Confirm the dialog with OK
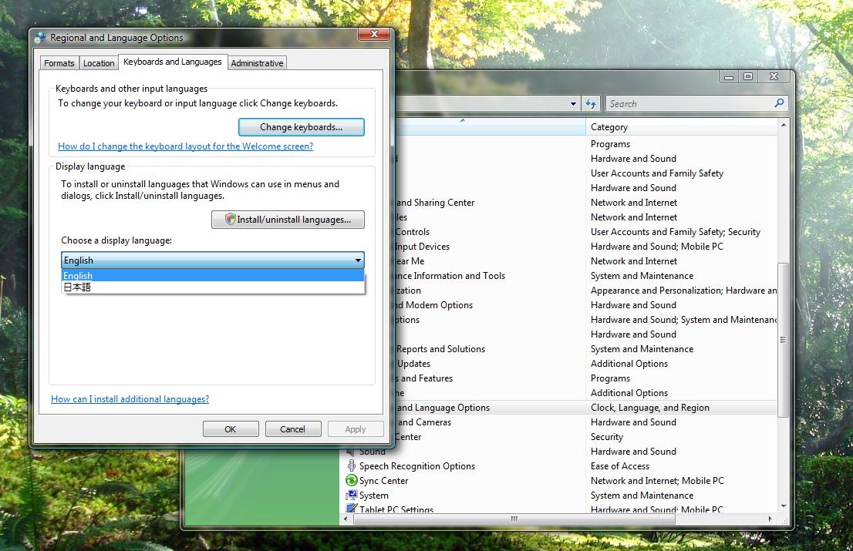The width and height of the screenshot is (853, 551). pos(231,429)
